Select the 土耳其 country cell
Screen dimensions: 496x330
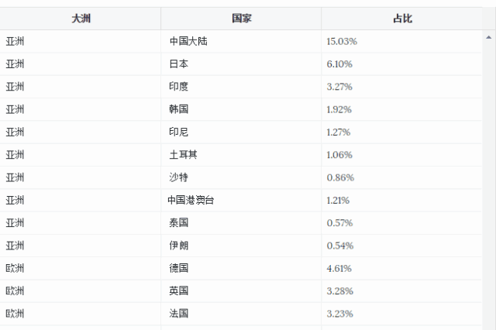(184, 155)
